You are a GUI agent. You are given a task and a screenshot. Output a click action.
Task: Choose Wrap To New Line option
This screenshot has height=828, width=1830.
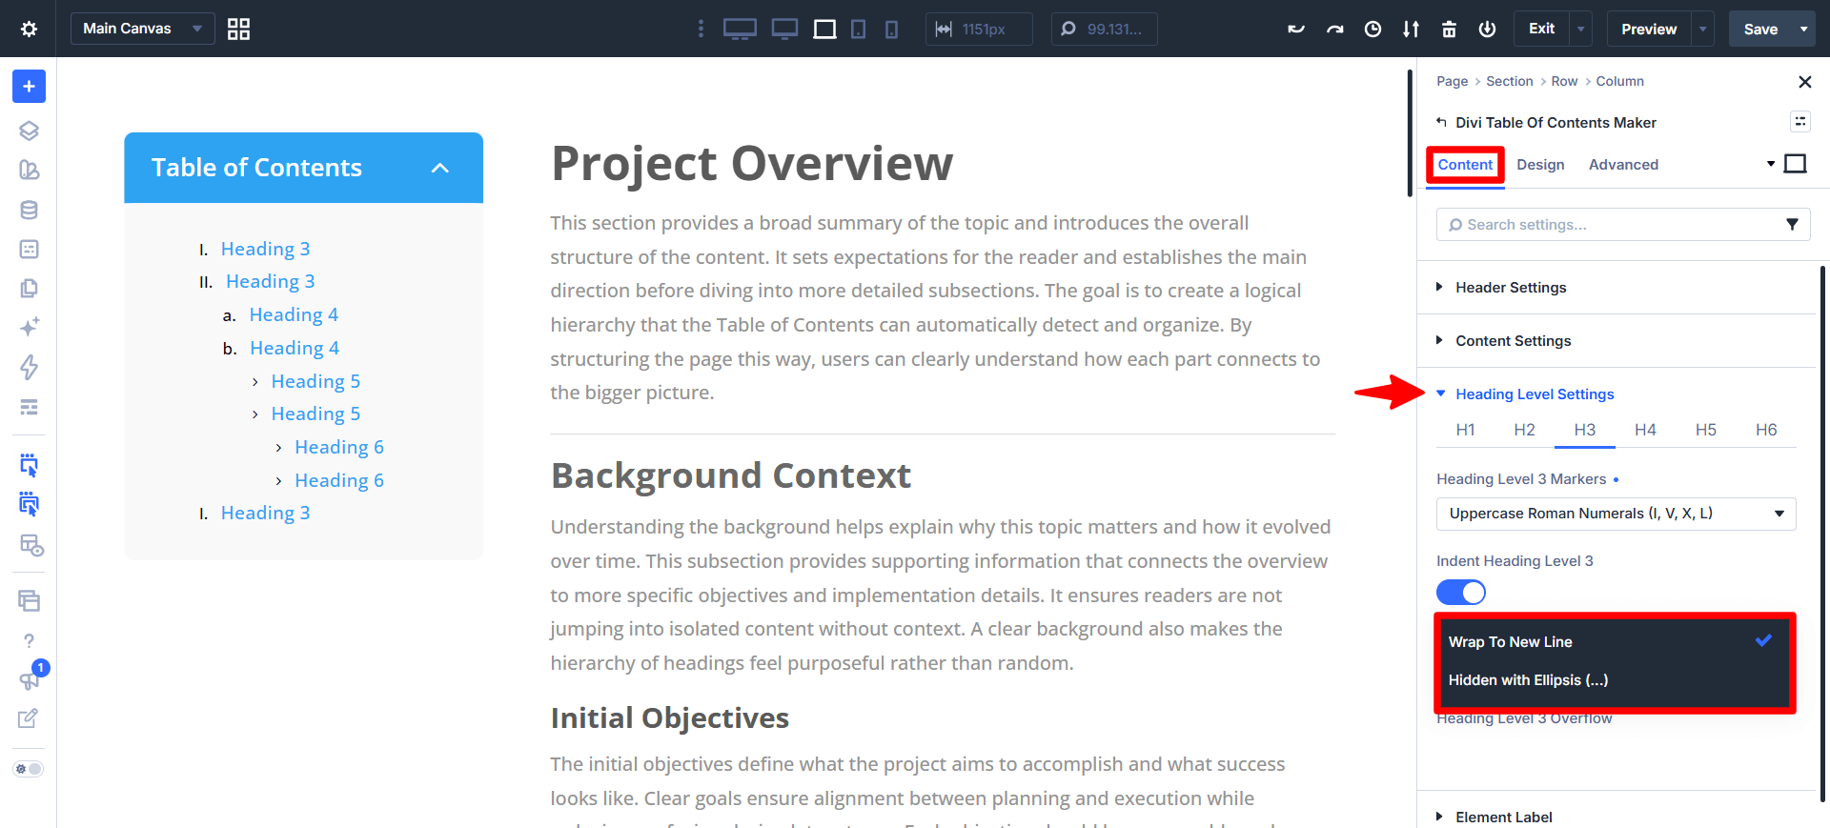[x=1616, y=642]
